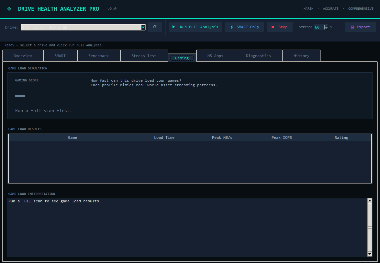Click the 'GAME LOAD RESULTS' heading
This screenshot has width=380, height=263.
click(25, 129)
